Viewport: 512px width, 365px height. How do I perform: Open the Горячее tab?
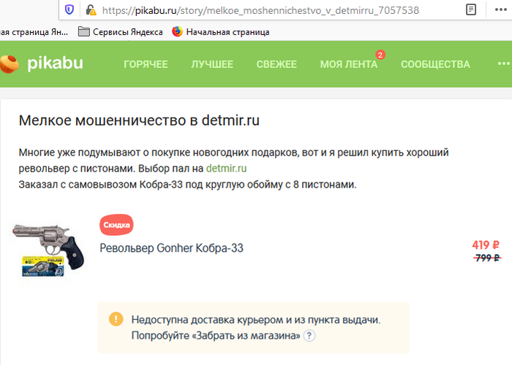pyautogui.click(x=146, y=64)
